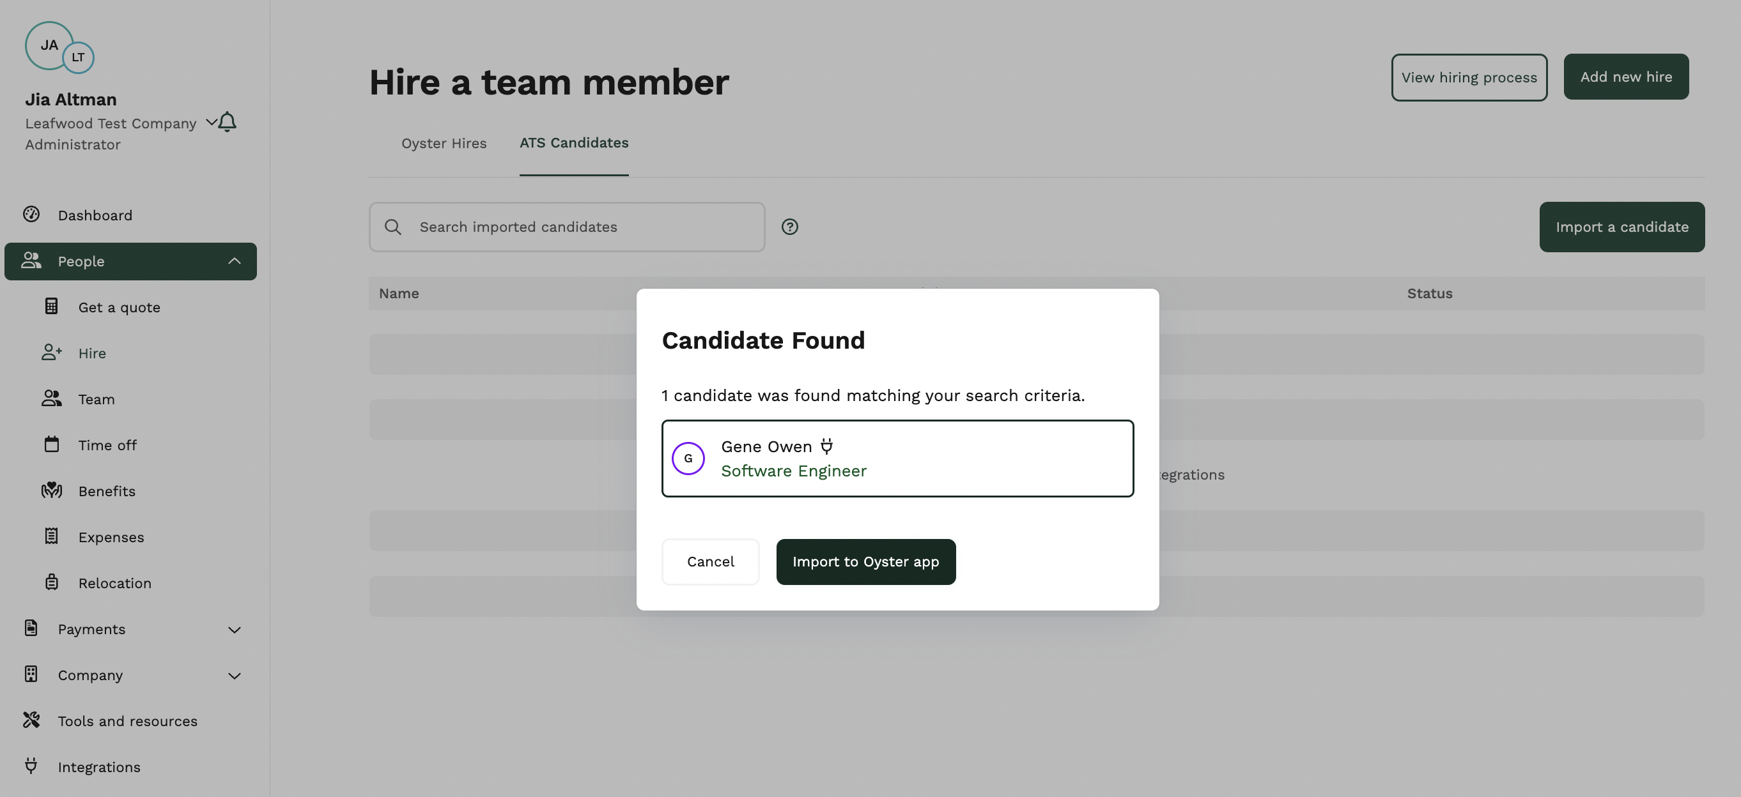Focus the Search imported candidates field
The image size is (1741, 797).
(566, 227)
